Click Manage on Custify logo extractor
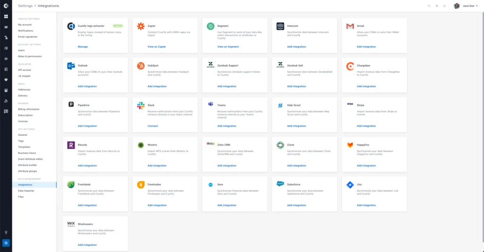 coord(83,47)
